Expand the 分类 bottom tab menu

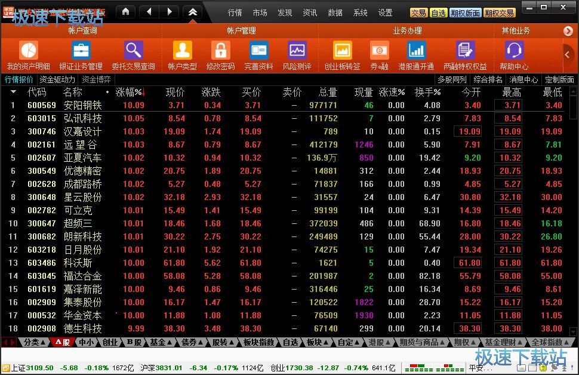click(x=34, y=342)
